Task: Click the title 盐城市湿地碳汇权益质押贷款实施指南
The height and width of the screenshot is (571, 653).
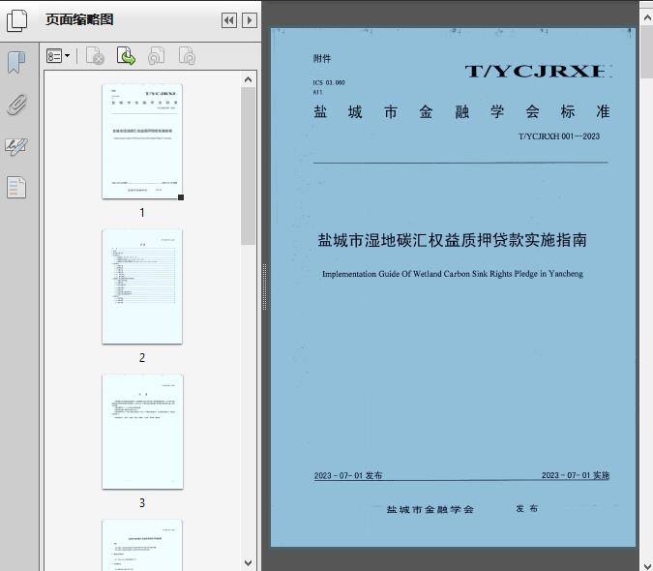Action: pos(453,240)
